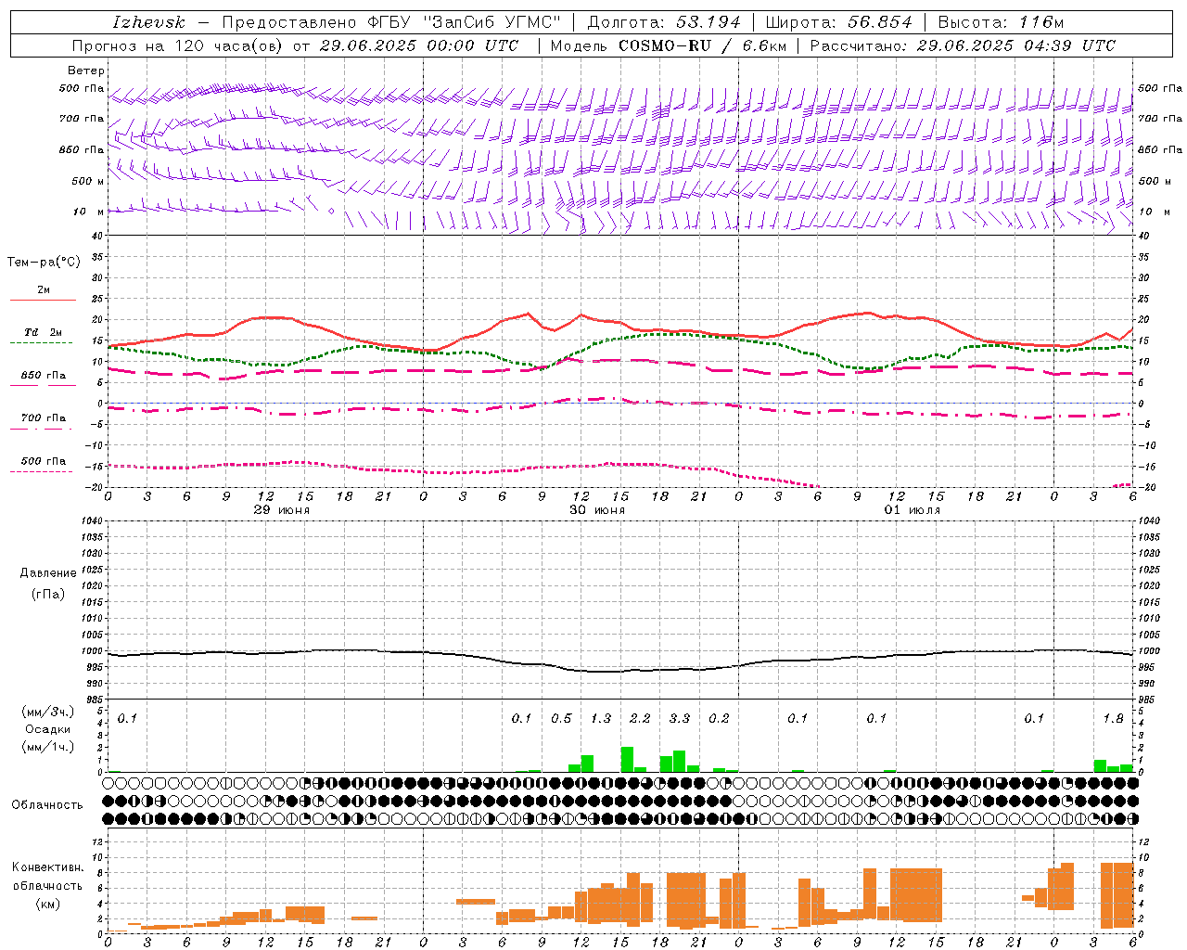This screenshot has height=950, width=1187.
Task: Click '1040' on the left pressure axis
Action: coord(92,521)
